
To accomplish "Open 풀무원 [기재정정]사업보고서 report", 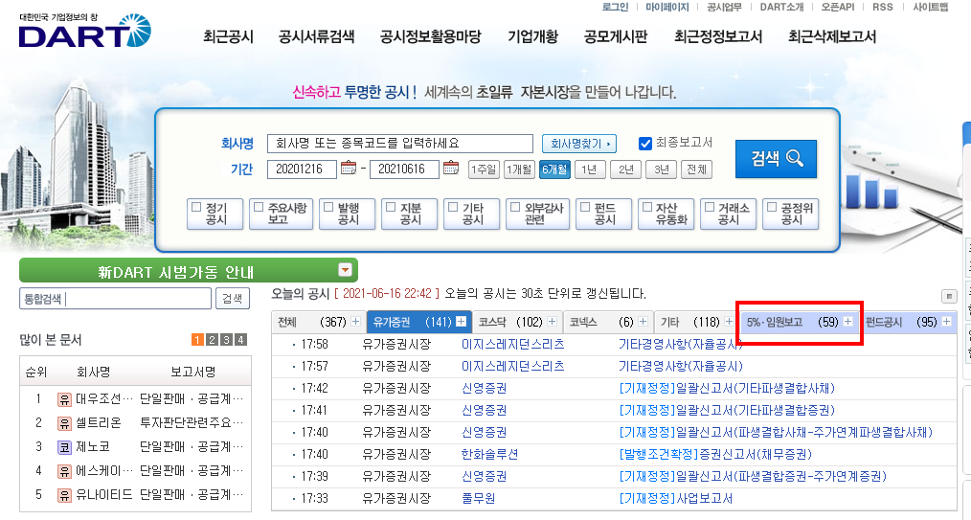I will coord(676,498).
